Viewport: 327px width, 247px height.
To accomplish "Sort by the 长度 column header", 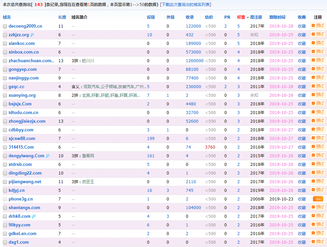I will pyautogui.click(x=62, y=17).
